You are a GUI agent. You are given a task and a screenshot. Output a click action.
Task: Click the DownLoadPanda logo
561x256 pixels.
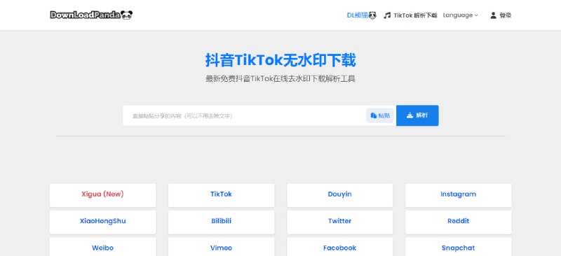tap(91, 15)
